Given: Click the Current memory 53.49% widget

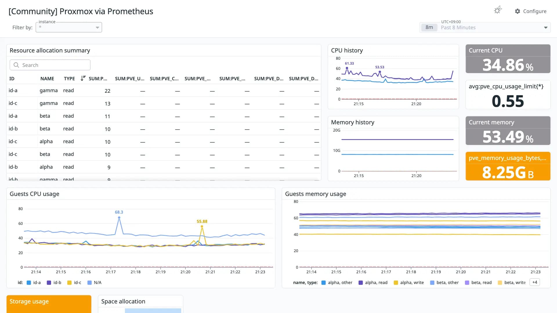Looking at the screenshot, I should (508, 130).
